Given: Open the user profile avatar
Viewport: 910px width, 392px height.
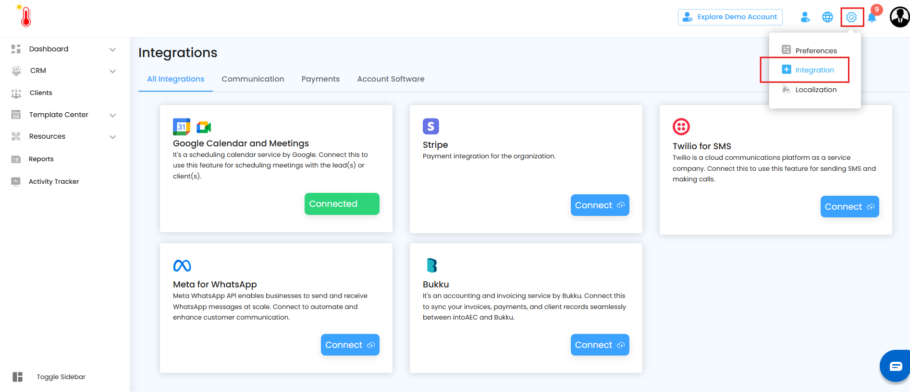Looking at the screenshot, I should click(x=899, y=17).
